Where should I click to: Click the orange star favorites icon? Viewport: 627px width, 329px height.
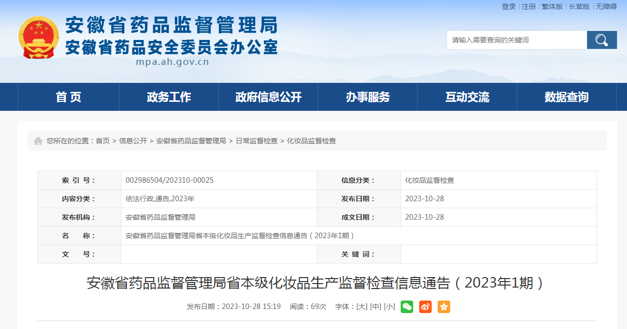pos(444,307)
